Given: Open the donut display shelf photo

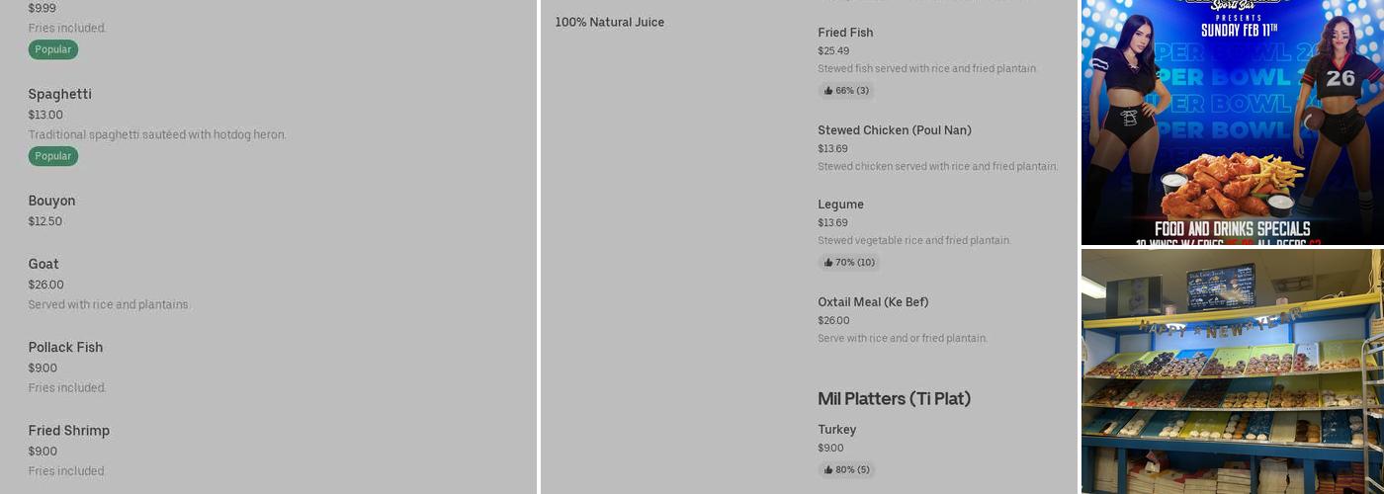Looking at the screenshot, I should (x=1232, y=371).
